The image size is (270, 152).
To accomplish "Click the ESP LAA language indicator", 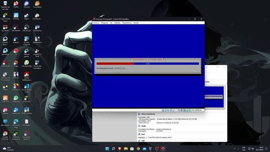I will (x=244, y=149).
